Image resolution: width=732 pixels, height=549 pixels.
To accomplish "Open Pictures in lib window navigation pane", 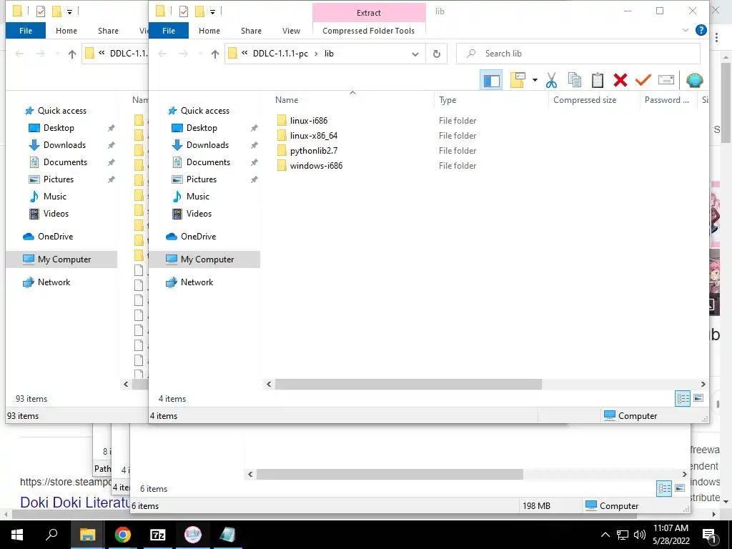I will [x=201, y=179].
